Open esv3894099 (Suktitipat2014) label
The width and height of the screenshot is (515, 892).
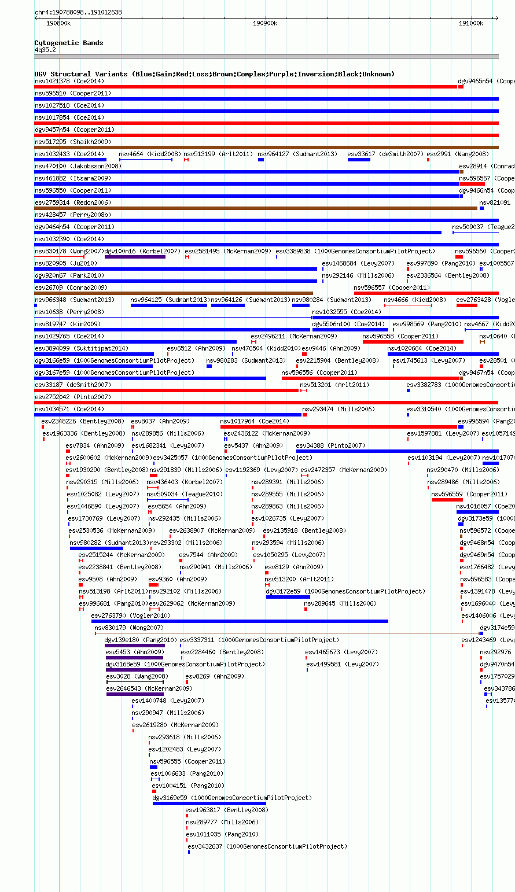(82, 348)
